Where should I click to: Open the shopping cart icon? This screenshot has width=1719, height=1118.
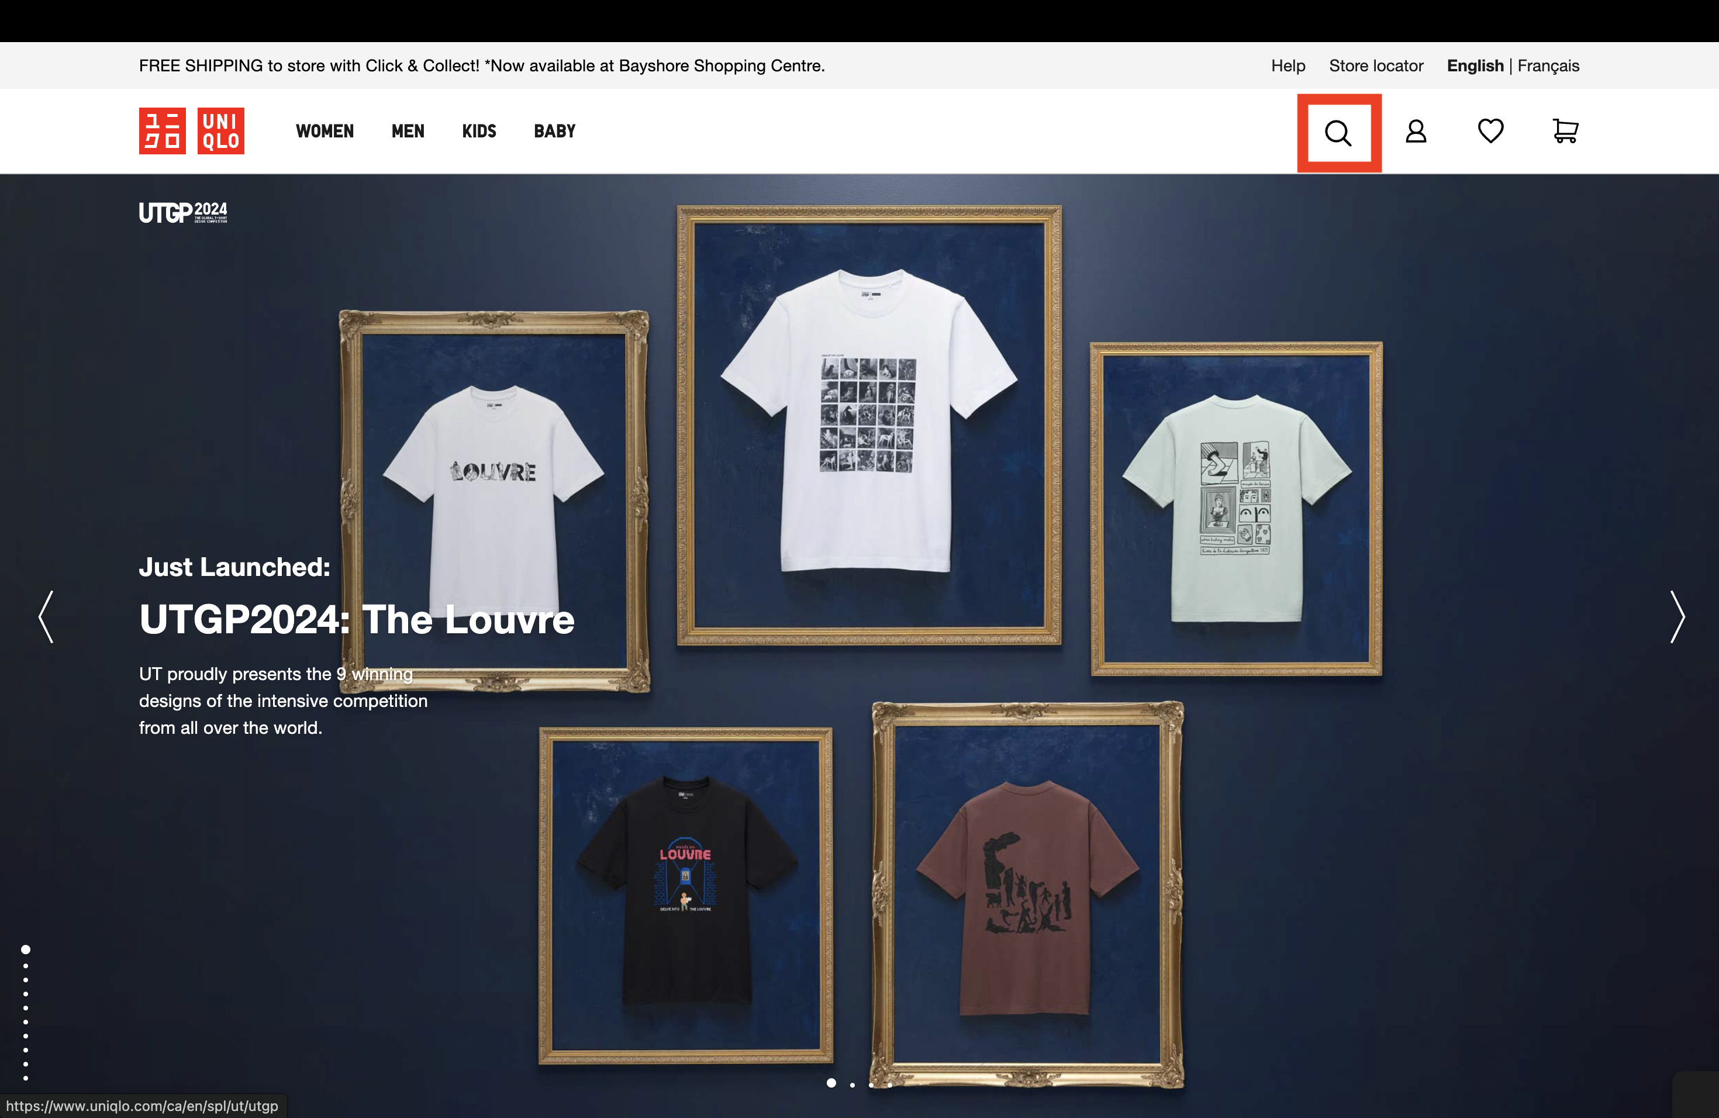click(x=1565, y=131)
